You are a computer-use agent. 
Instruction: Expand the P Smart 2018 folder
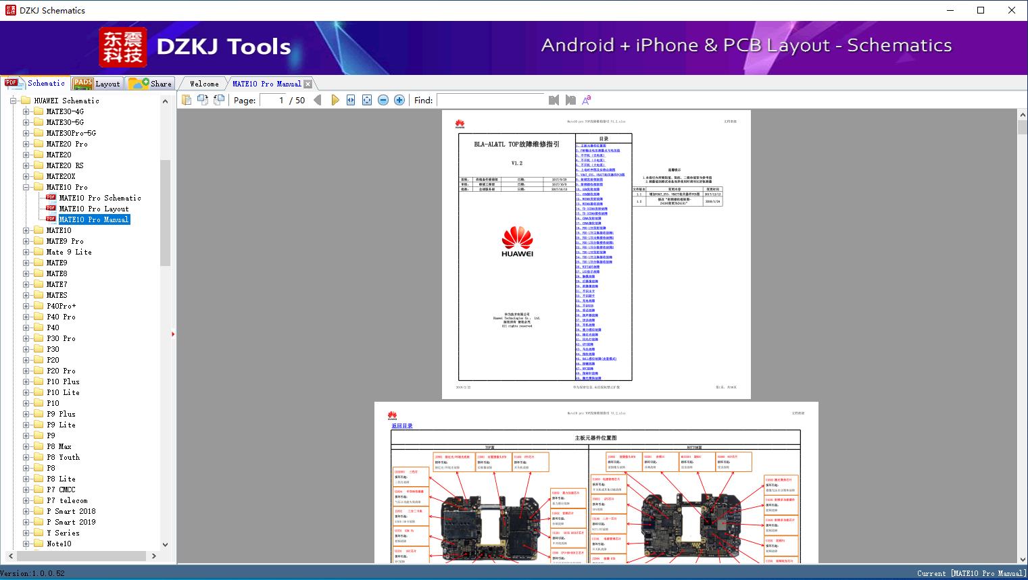point(26,511)
